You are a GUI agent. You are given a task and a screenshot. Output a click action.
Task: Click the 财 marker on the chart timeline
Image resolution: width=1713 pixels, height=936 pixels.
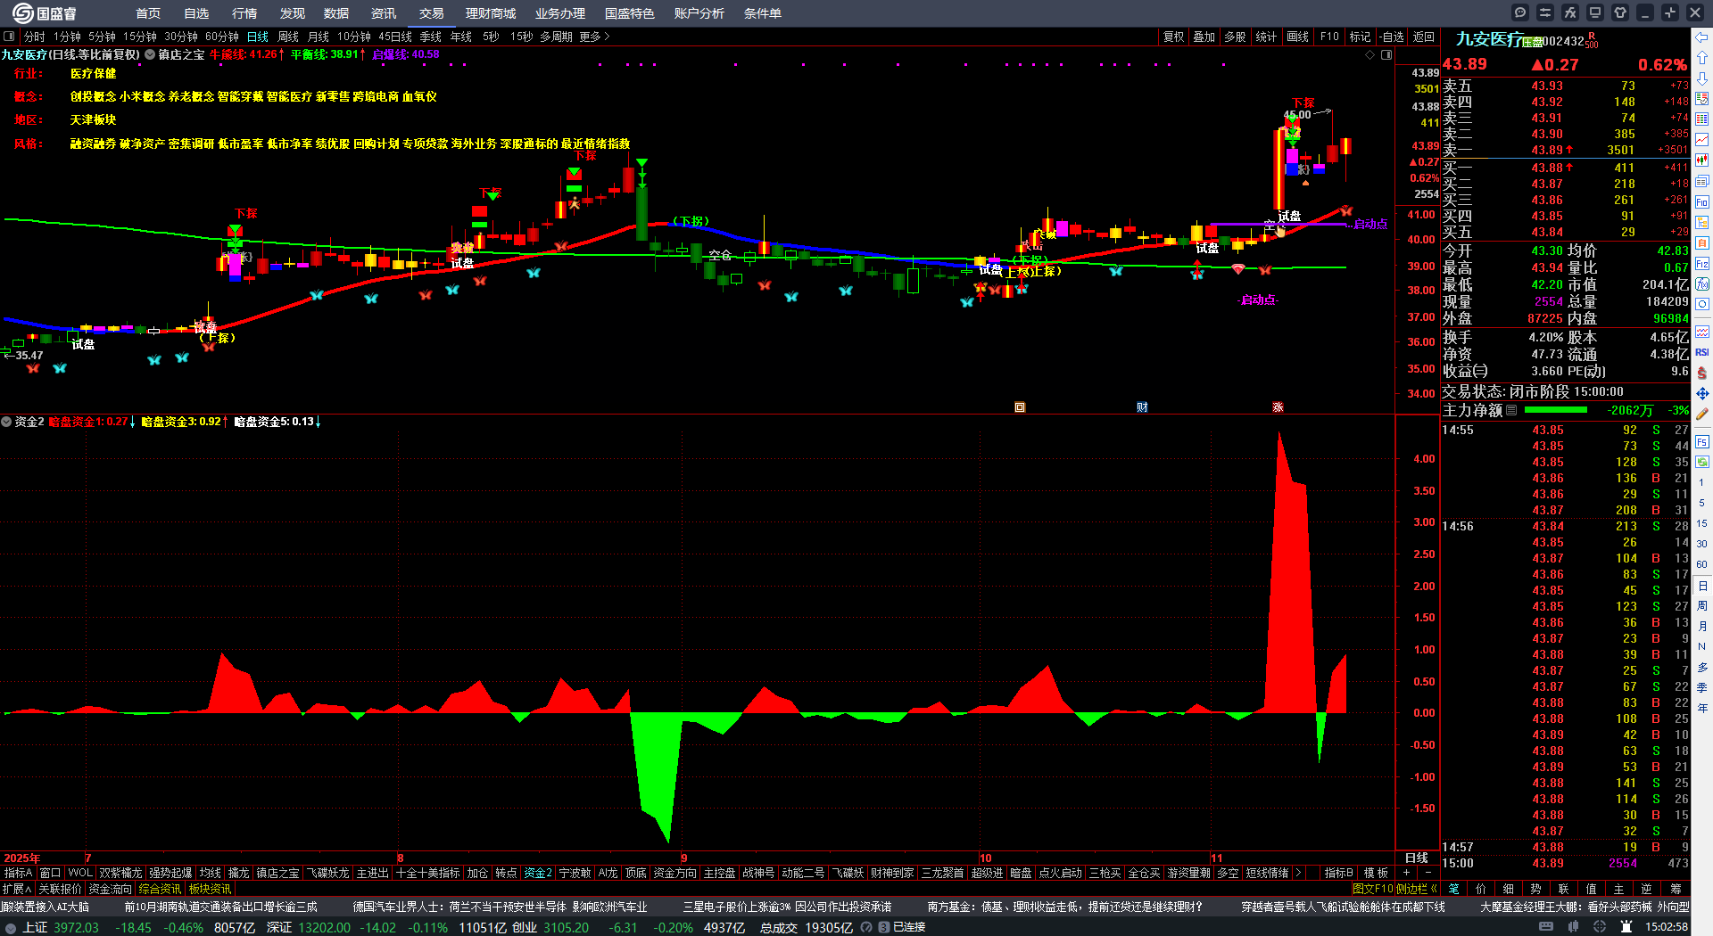(1142, 407)
